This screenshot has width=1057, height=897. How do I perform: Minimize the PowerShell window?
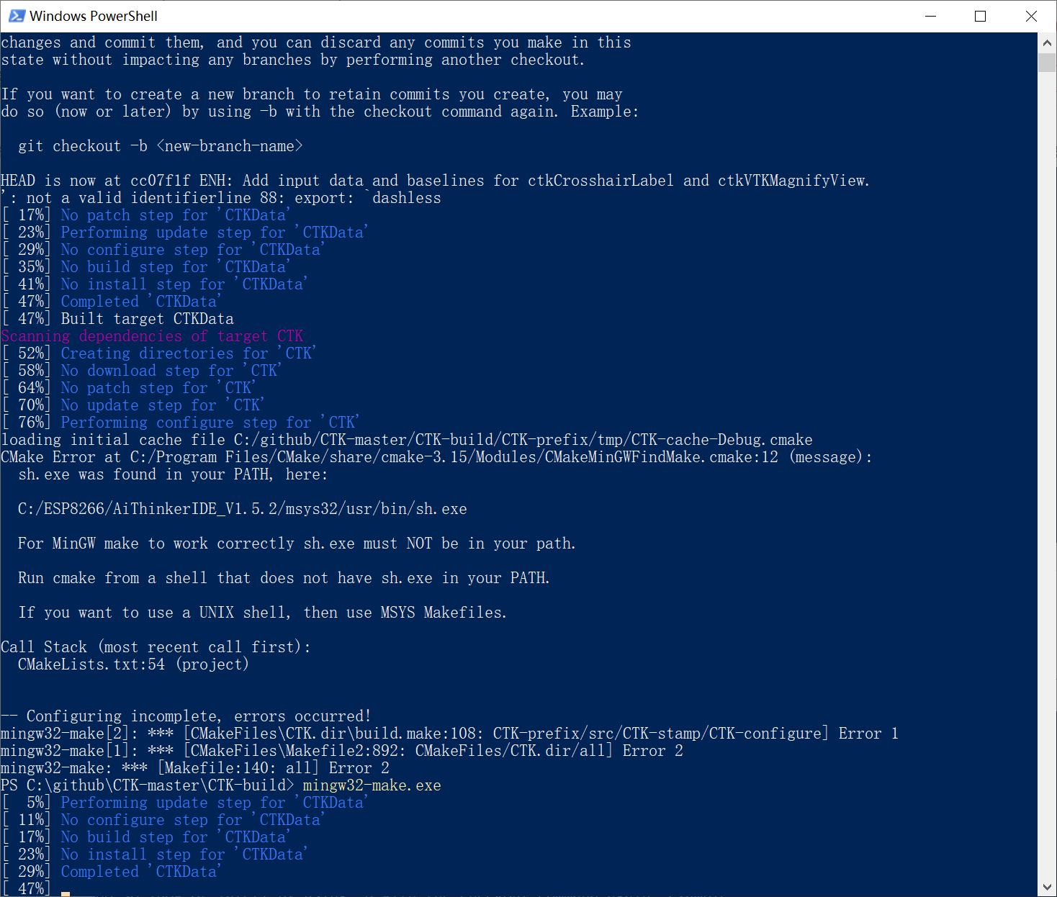930,16
